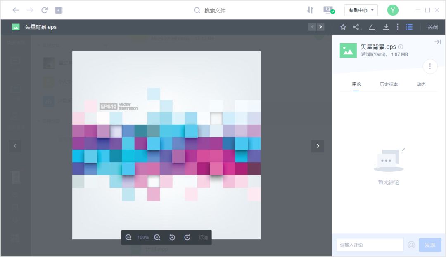Click 关闭 to close preview
This screenshot has height=257, width=446.
point(433,27)
